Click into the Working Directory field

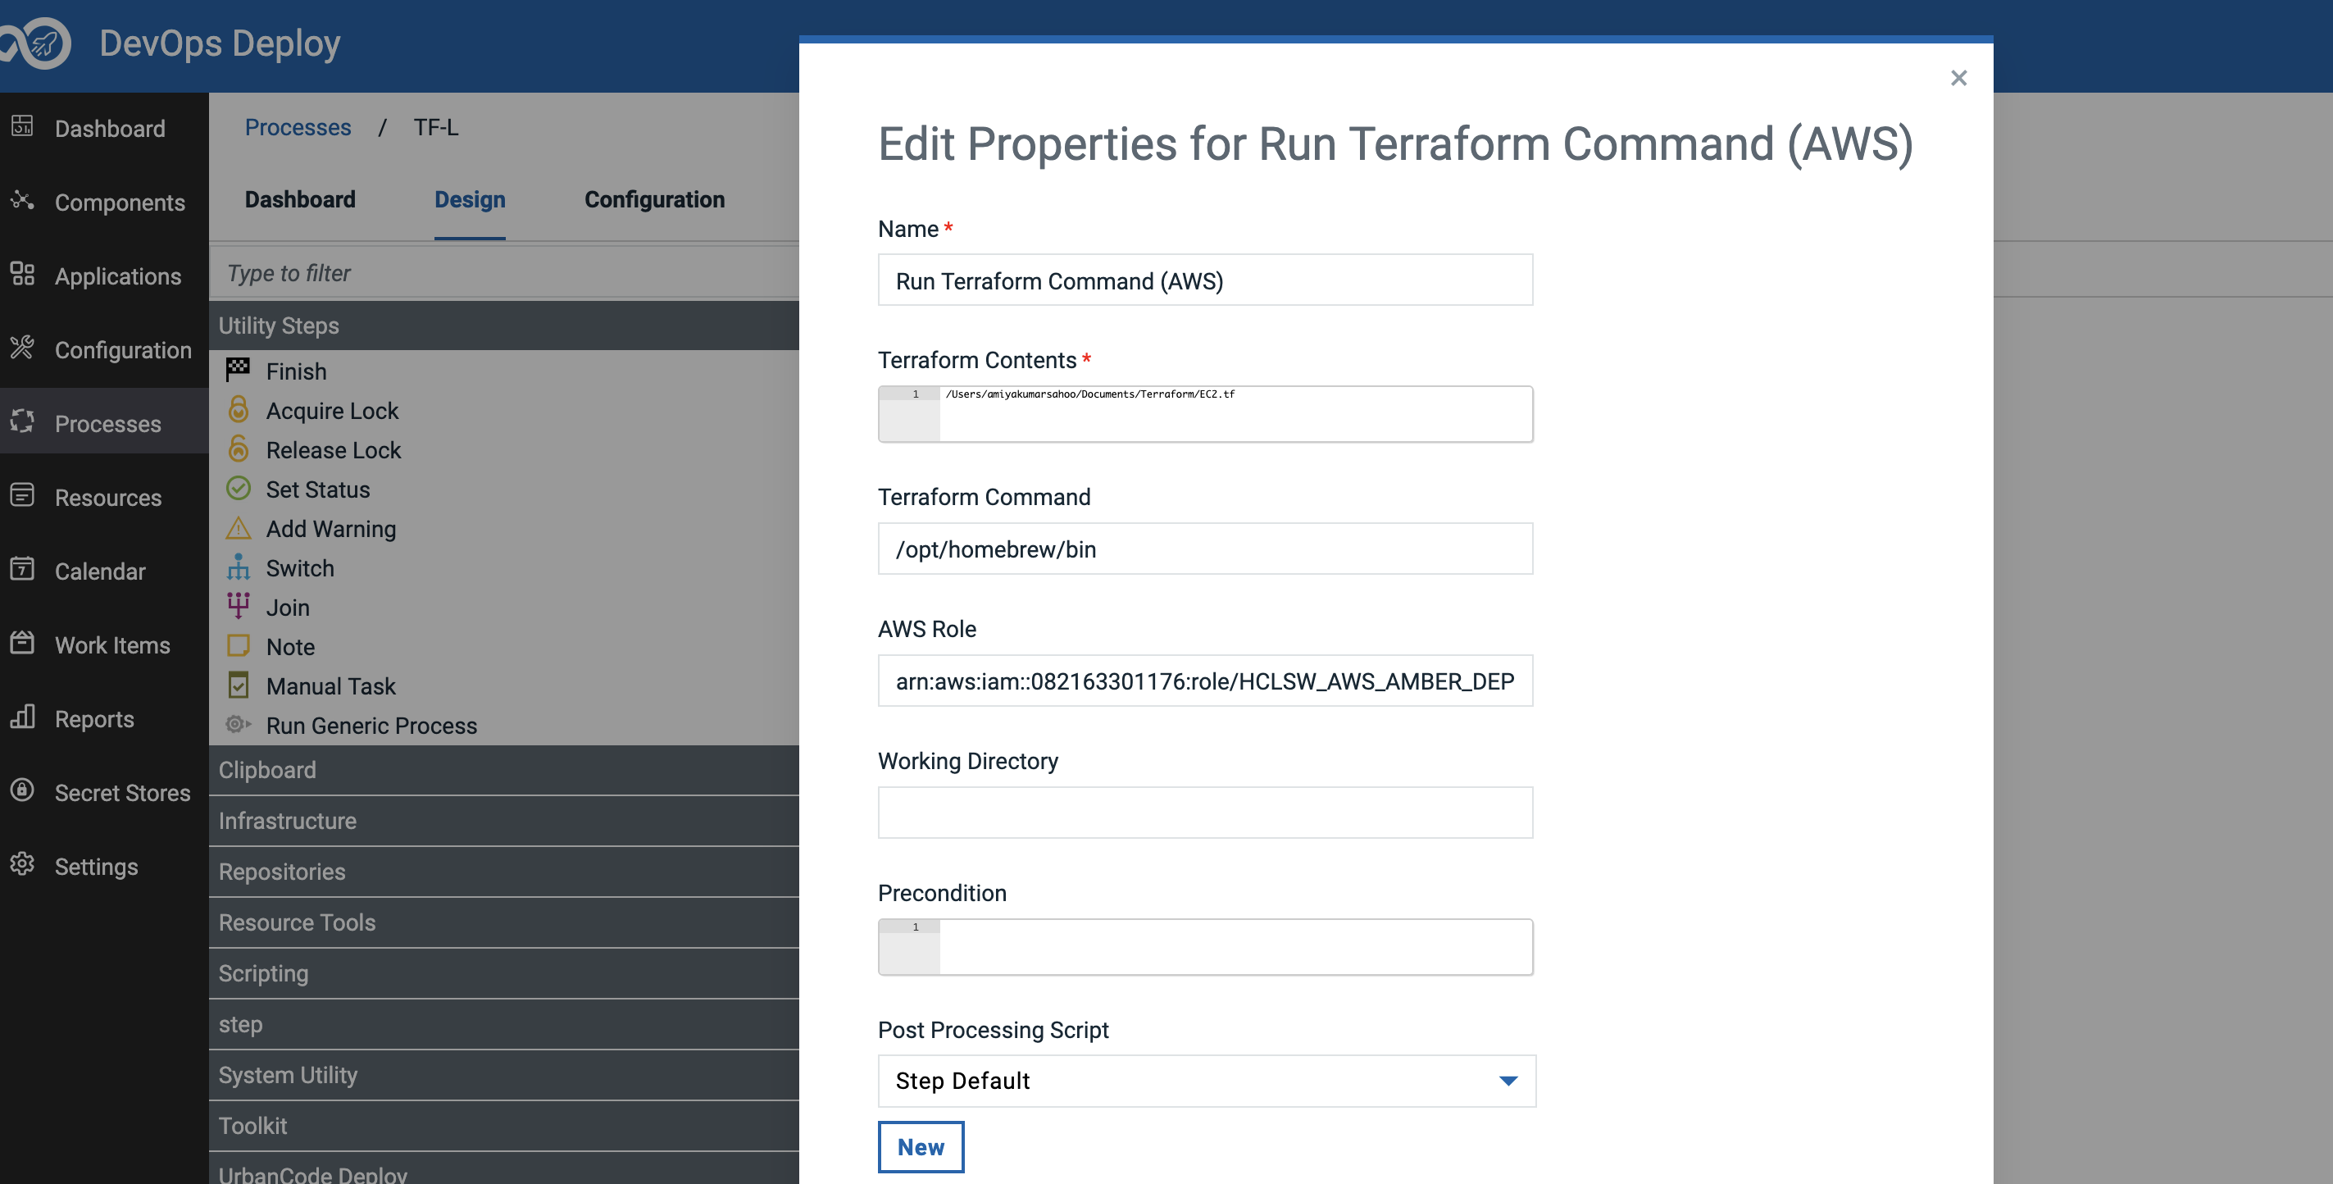[1204, 813]
